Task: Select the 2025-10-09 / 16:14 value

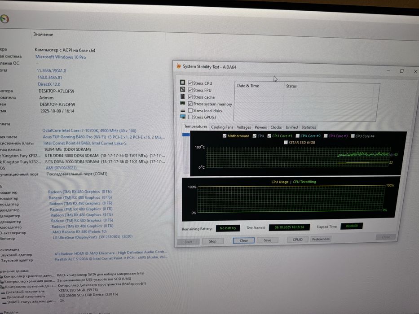Action: pos(57,111)
